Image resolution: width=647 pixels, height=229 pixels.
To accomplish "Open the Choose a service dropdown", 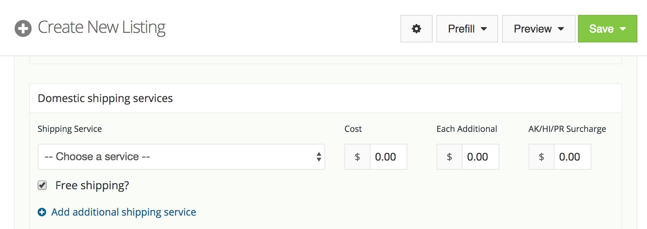I will [x=181, y=157].
